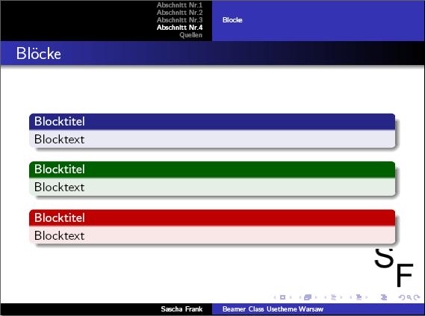Click the subsection navigation icon
425x316 pixels.
tap(333, 297)
